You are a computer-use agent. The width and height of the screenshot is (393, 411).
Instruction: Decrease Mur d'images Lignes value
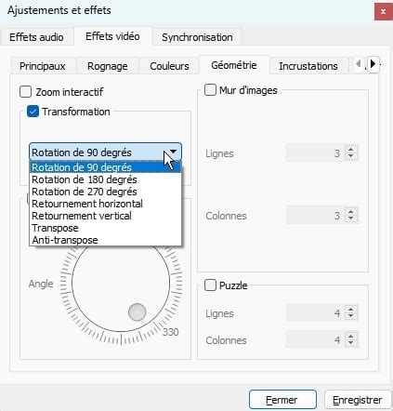coord(350,156)
